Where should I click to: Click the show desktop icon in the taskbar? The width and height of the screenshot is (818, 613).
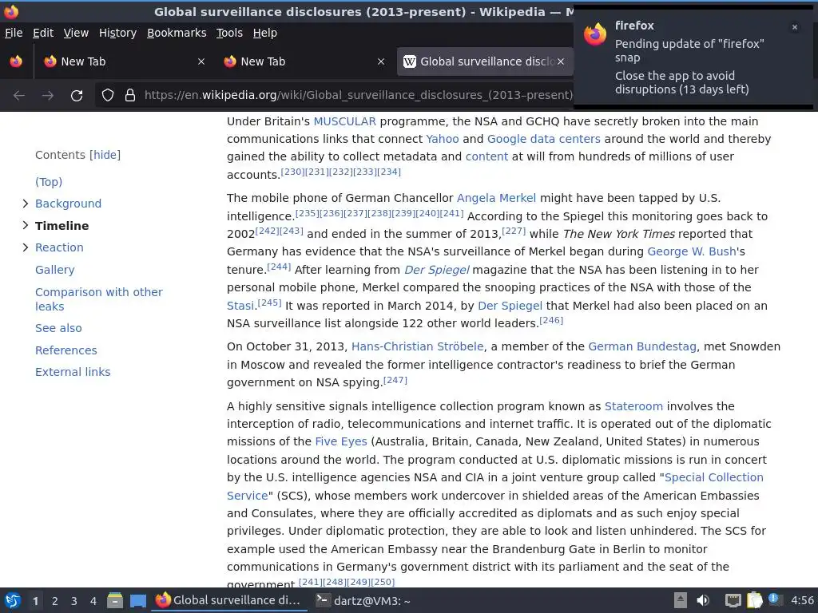137,601
